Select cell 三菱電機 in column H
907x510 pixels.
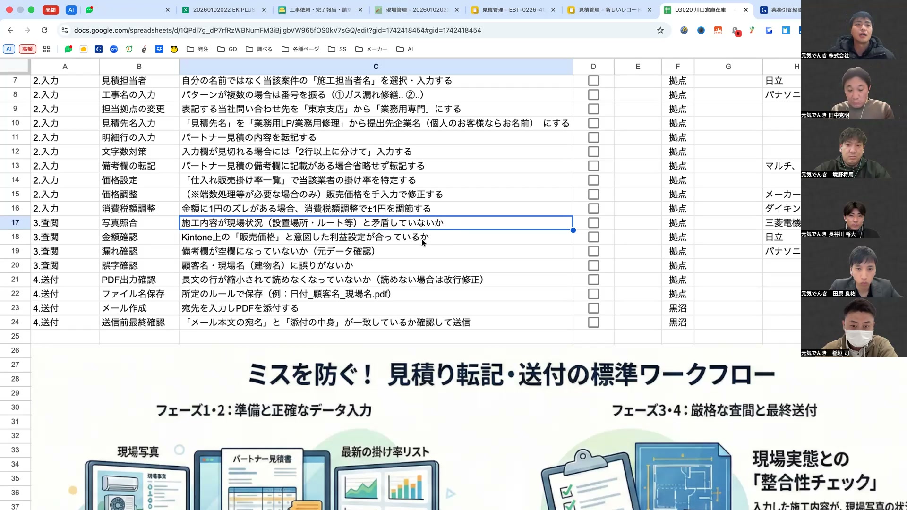coord(782,223)
